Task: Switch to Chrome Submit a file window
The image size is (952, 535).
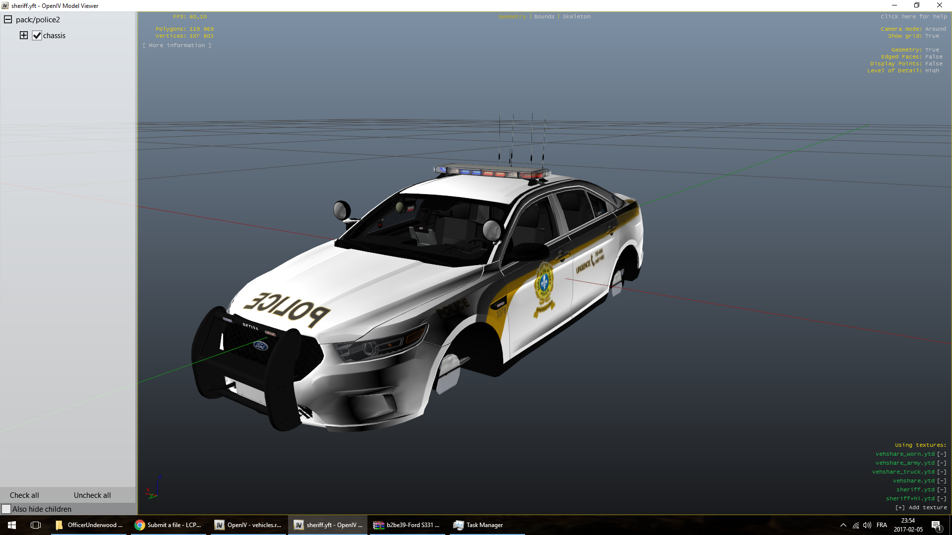Action: (x=169, y=525)
